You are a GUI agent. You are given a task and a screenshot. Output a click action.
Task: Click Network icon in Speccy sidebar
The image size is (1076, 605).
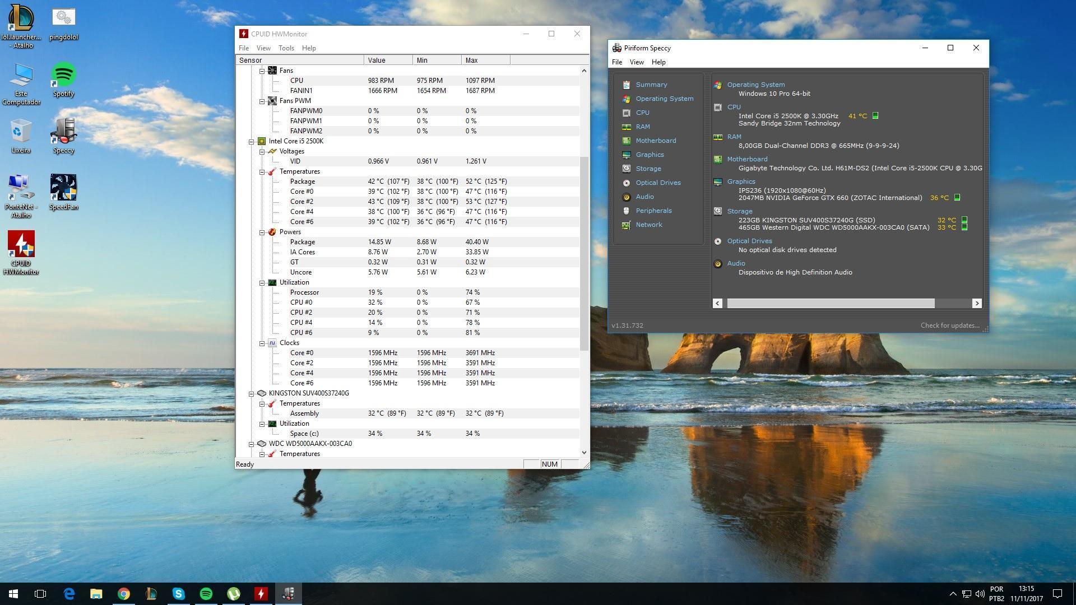[627, 225]
